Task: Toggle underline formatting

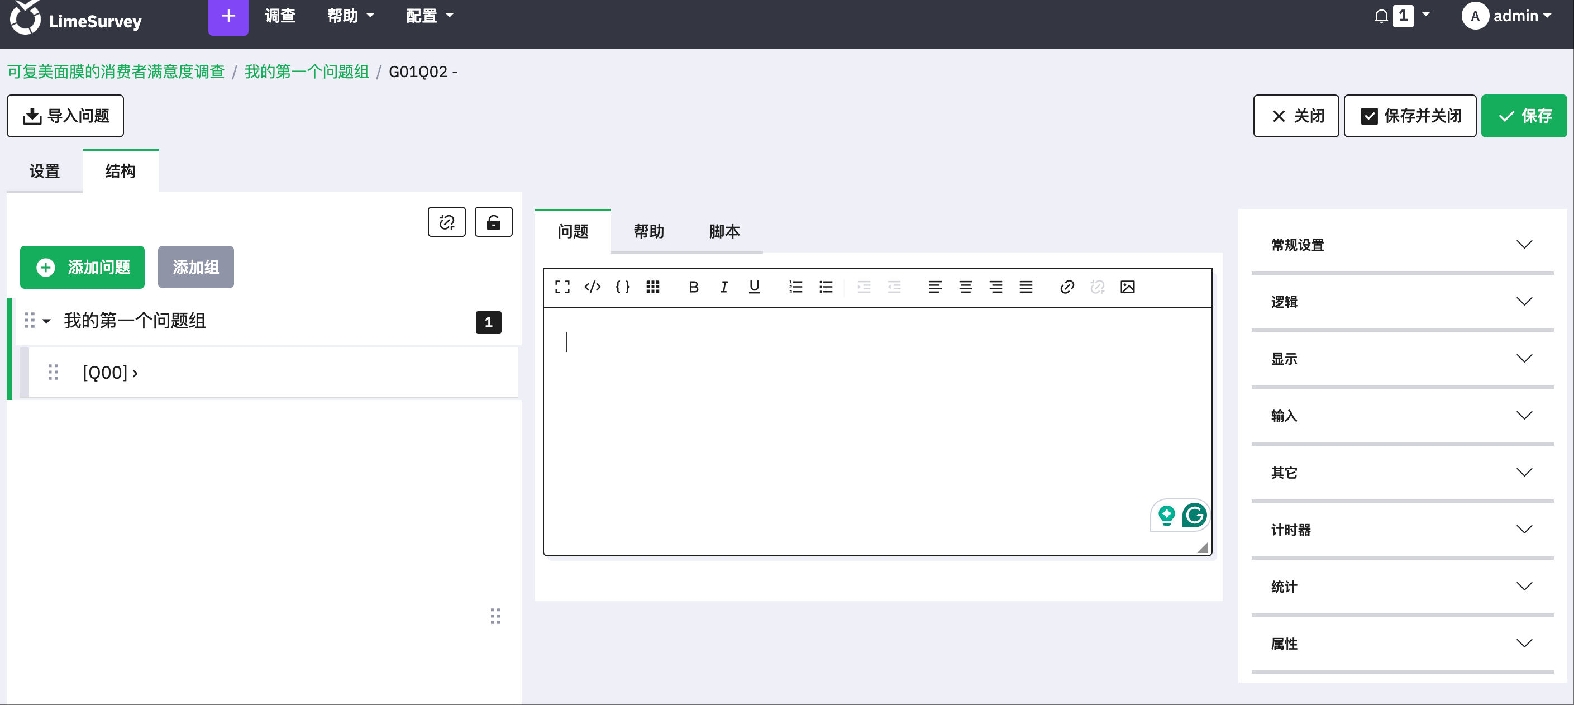Action: [755, 287]
